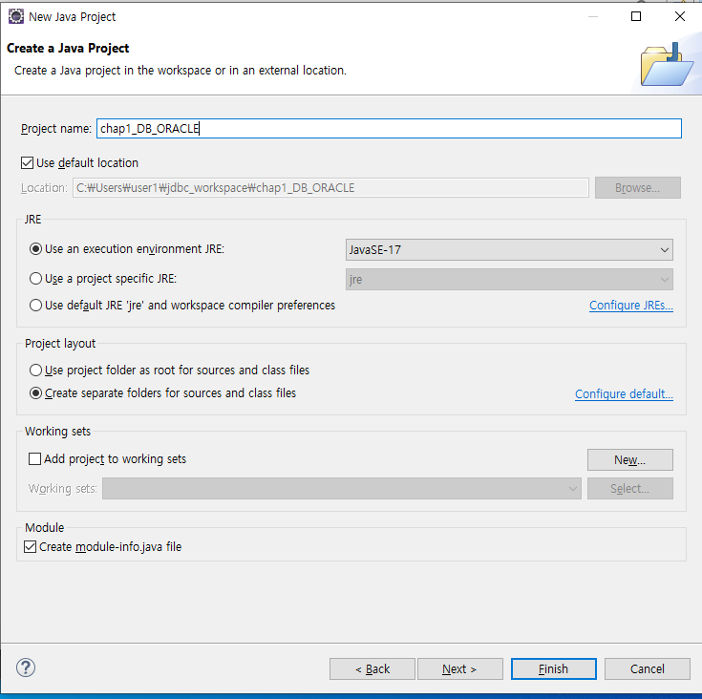Open the Configure default link

(x=624, y=393)
